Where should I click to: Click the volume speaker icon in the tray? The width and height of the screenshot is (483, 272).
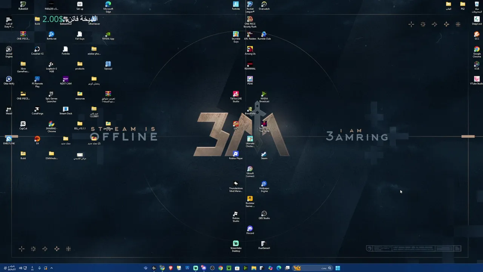click(20, 268)
